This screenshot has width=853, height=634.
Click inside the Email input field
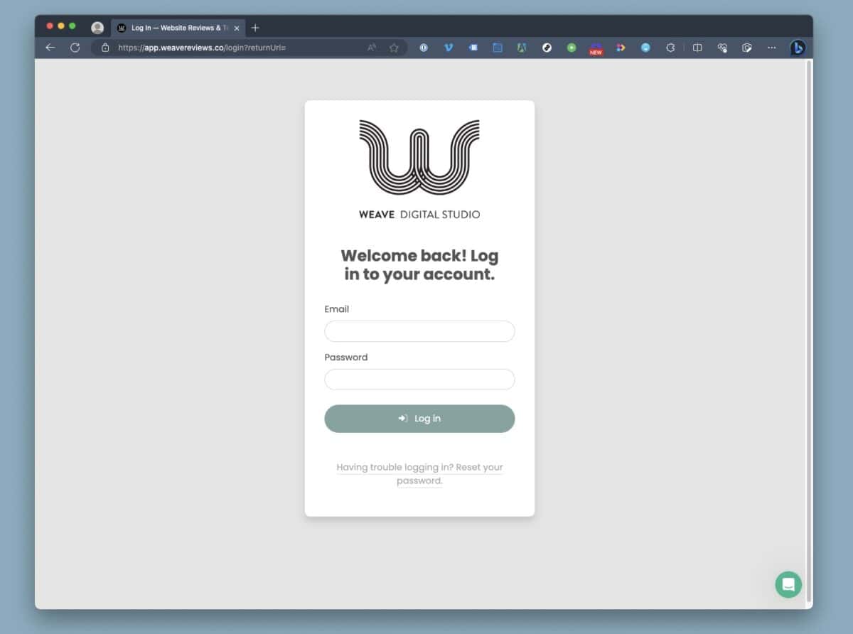pyautogui.click(x=419, y=331)
